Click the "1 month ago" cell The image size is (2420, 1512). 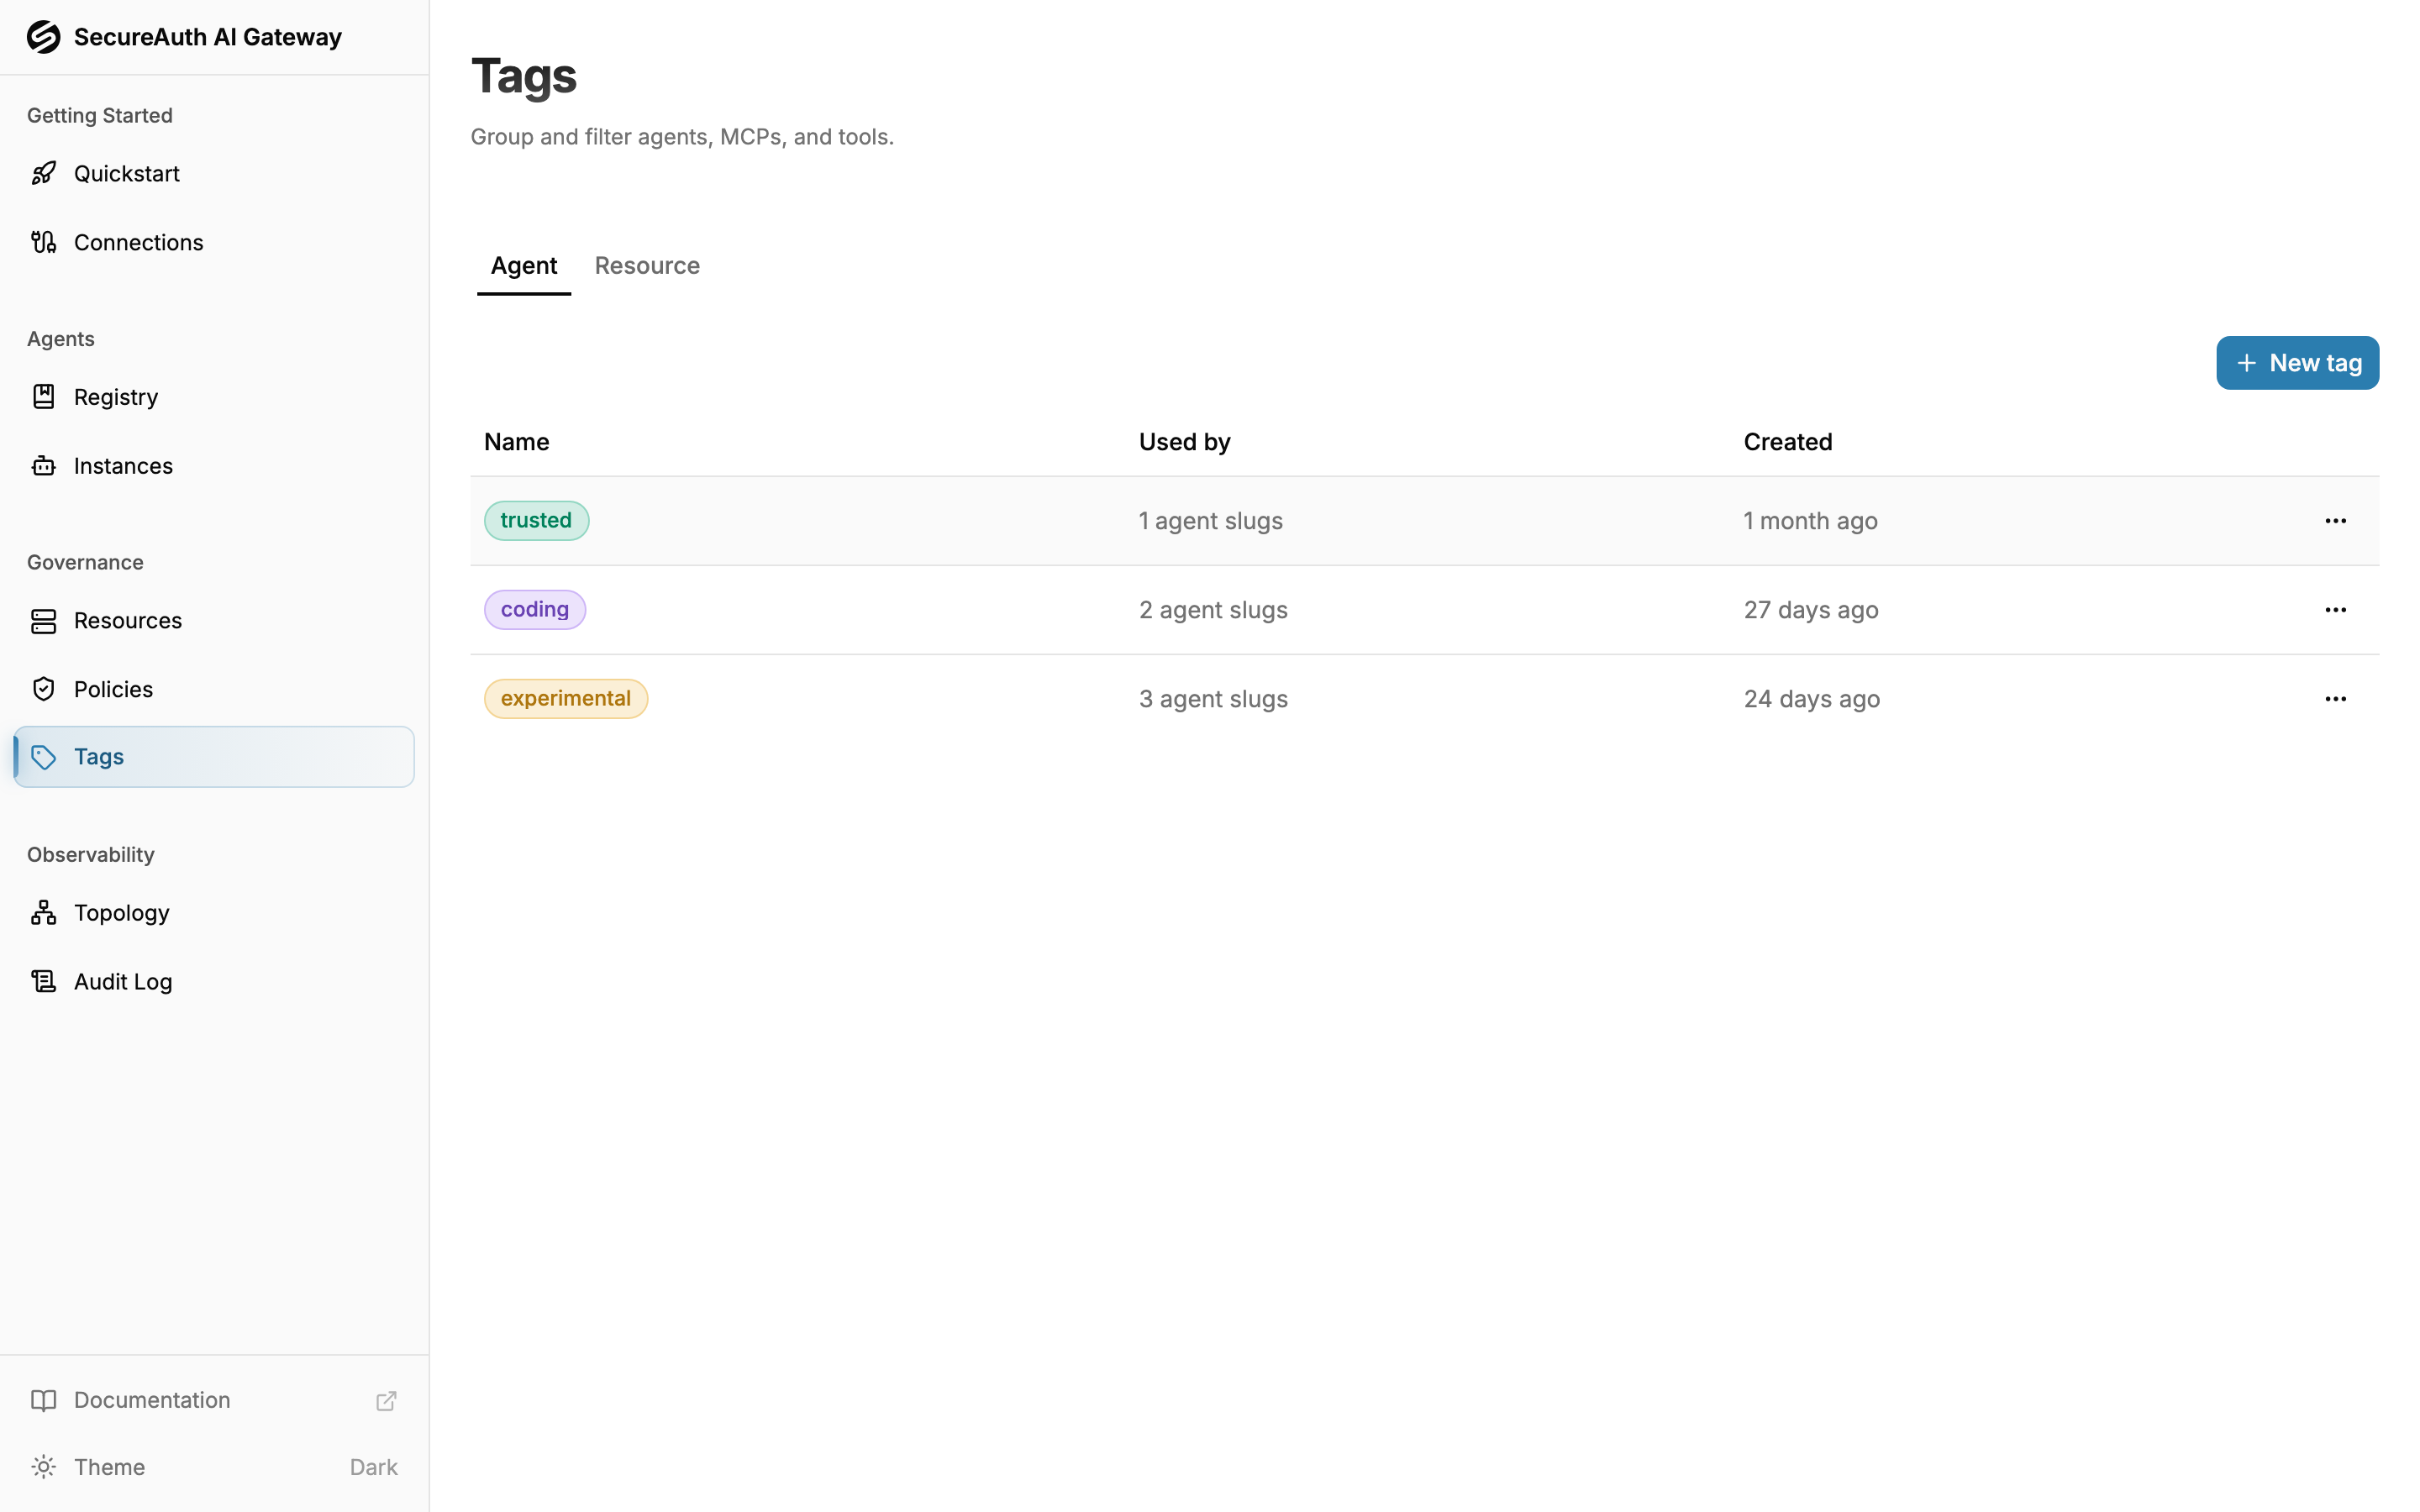(x=1811, y=521)
